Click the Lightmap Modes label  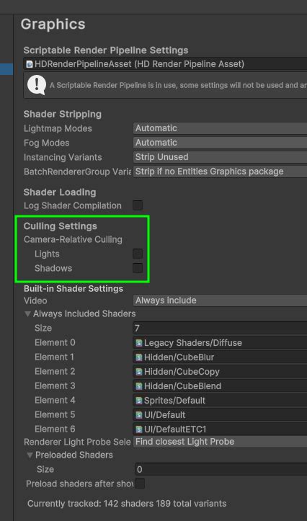tap(58, 128)
